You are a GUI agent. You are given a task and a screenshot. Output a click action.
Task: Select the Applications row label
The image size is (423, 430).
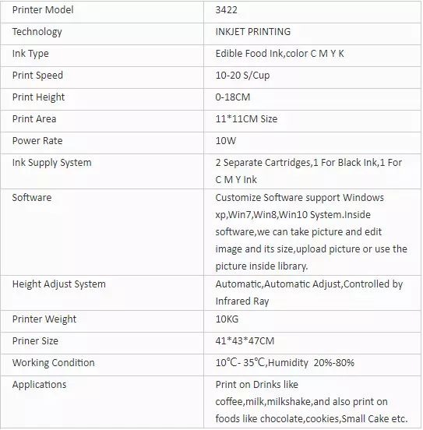(x=39, y=385)
